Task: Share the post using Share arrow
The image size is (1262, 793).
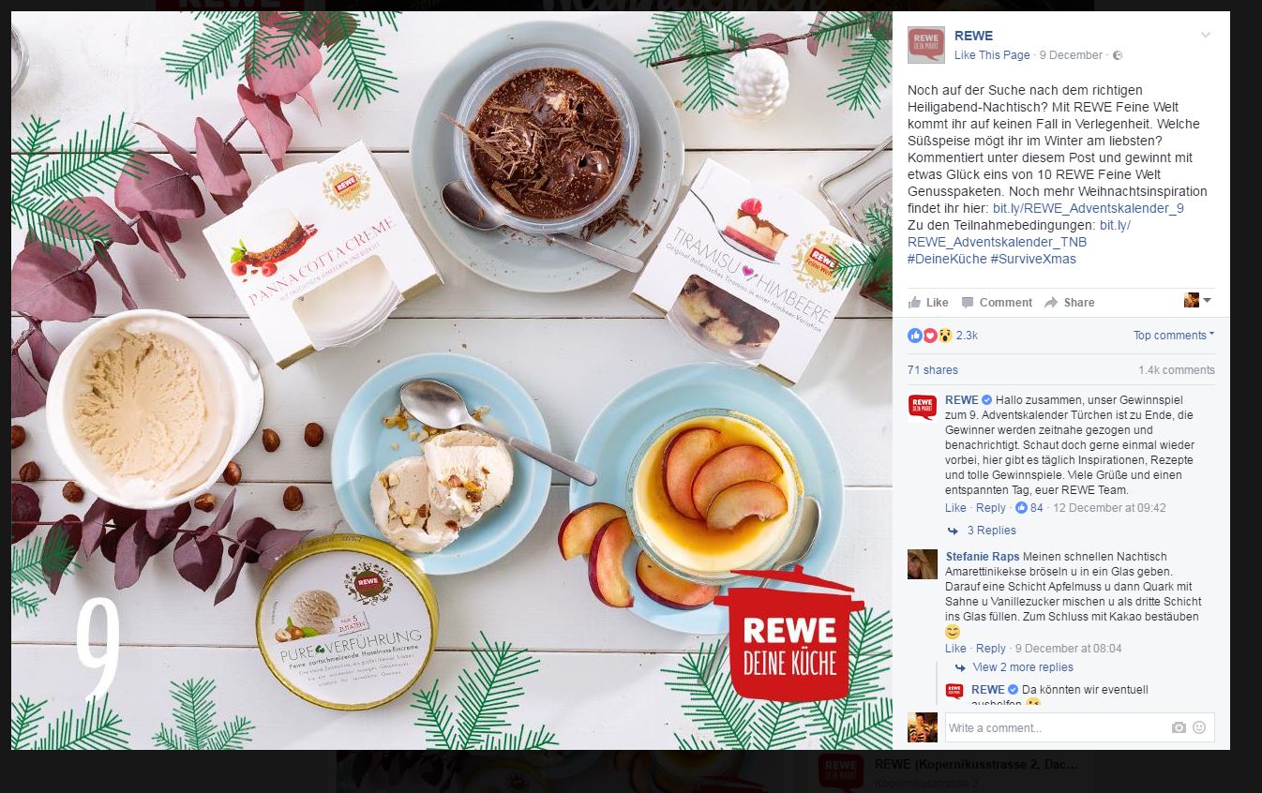Action: coord(1069,303)
